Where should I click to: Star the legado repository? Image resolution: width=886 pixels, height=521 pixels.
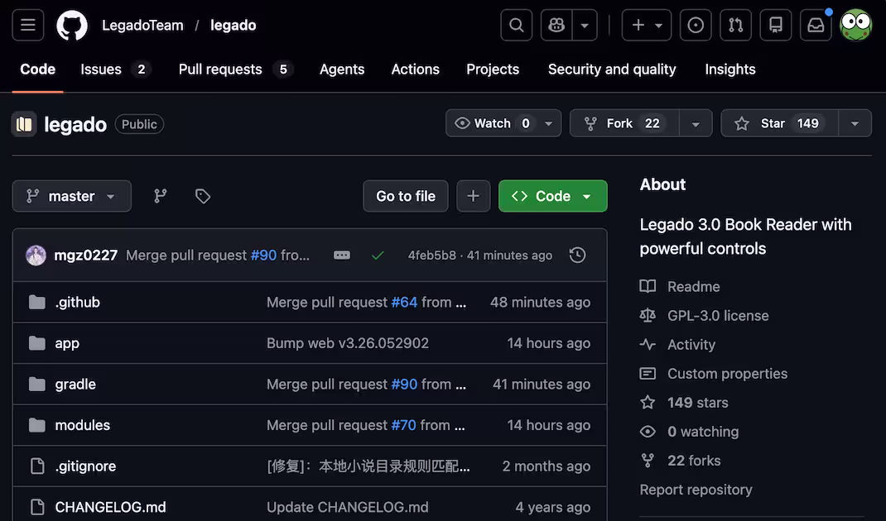click(780, 123)
